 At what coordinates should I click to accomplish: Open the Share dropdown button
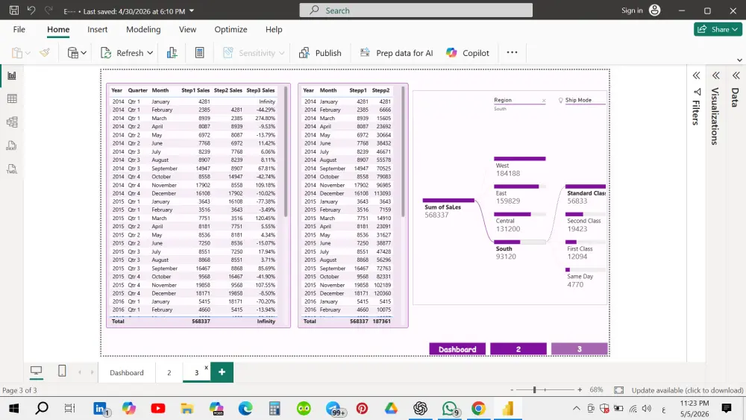pos(718,30)
